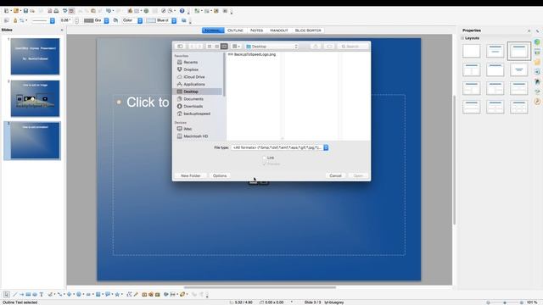Adjust the zoom slider in status bar
The height and width of the screenshot is (305, 543).
[505, 302]
